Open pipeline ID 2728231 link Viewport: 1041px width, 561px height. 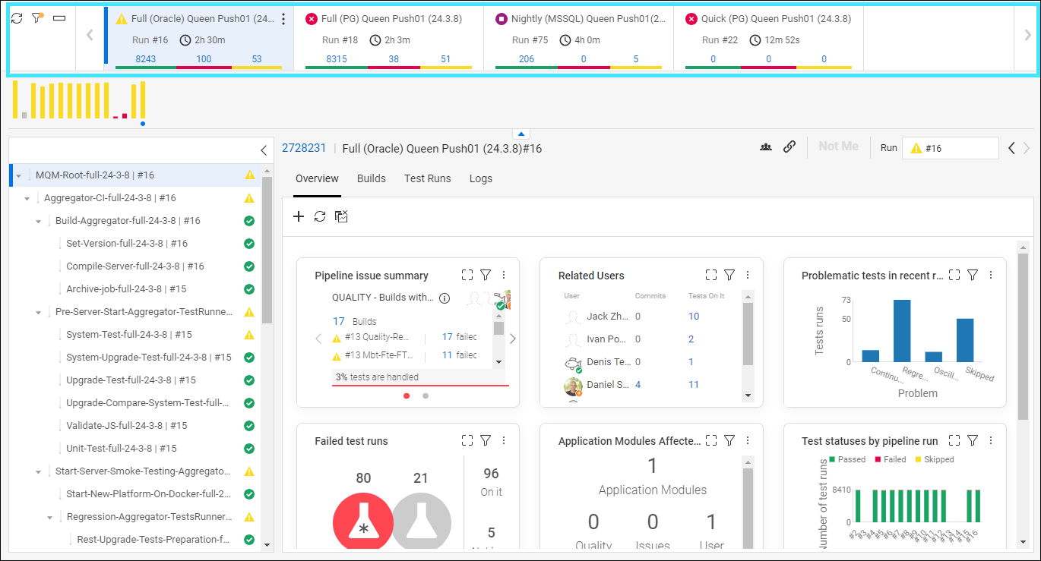pos(304,148)
